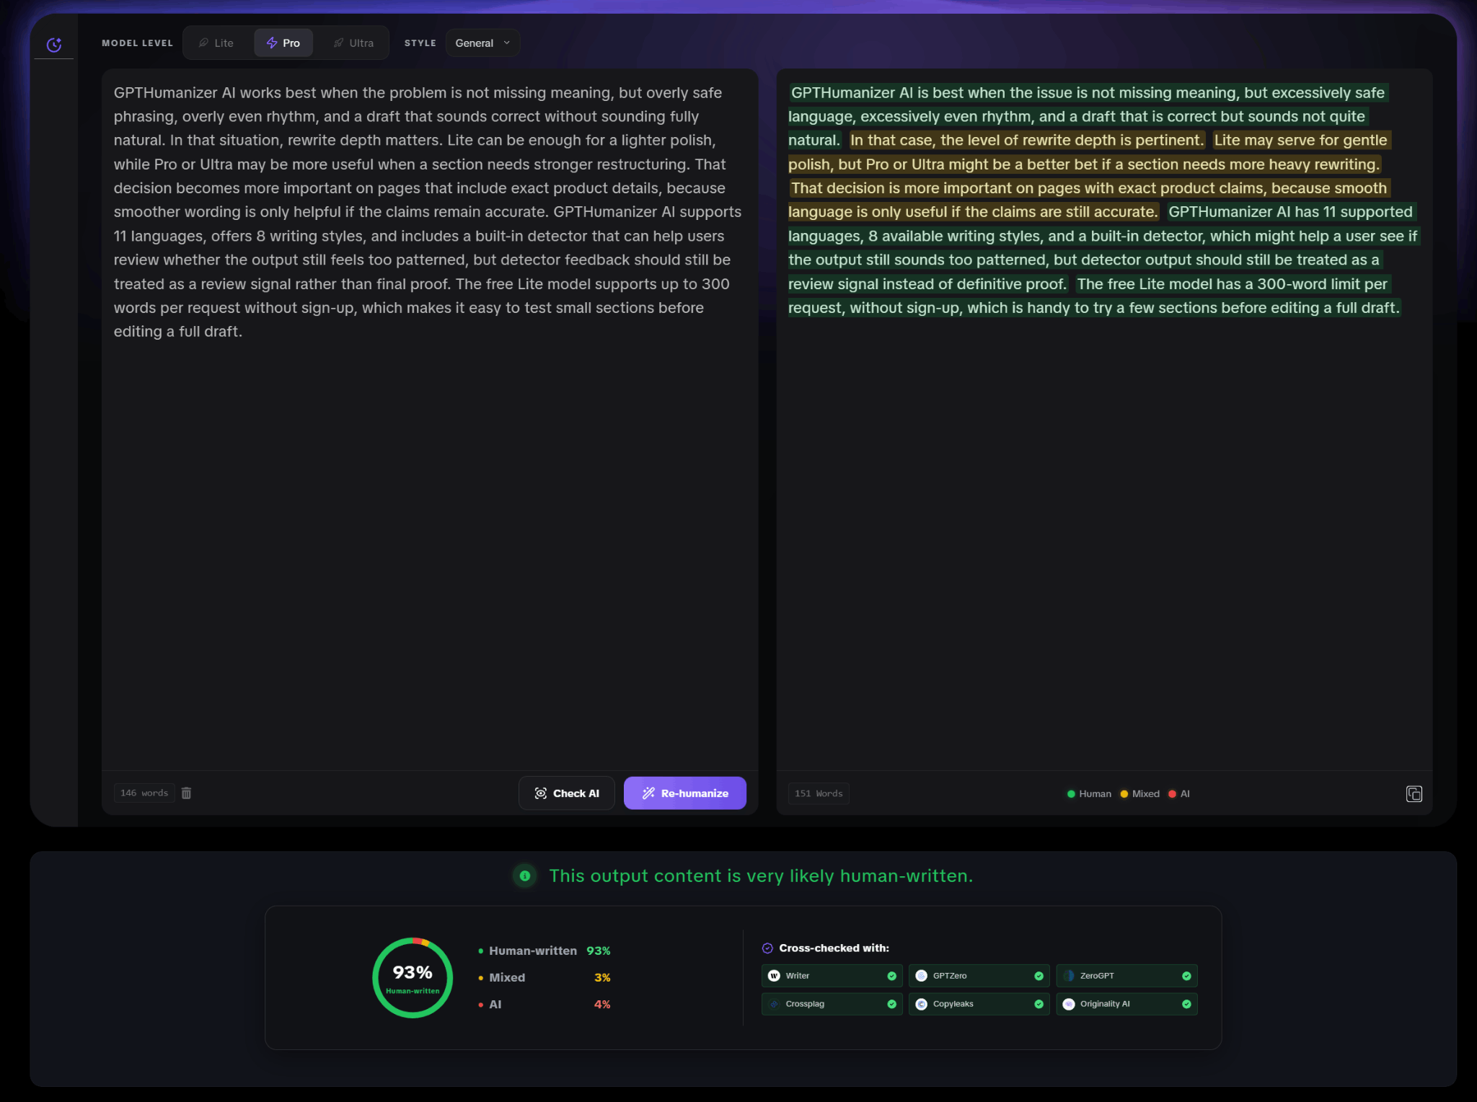Toggle the Copyleaks verification check

pos(1039,1003)
